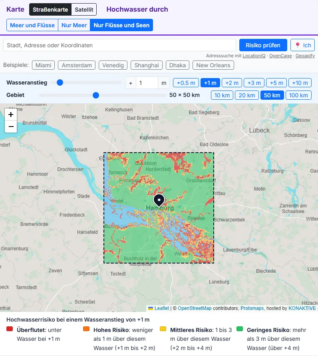
Task: Zoom in the map with plus button
Action: point(11,115)
